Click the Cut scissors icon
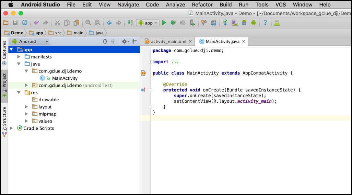Image resolution: width=352 pixels, height=195 pixels. point(57,23)
